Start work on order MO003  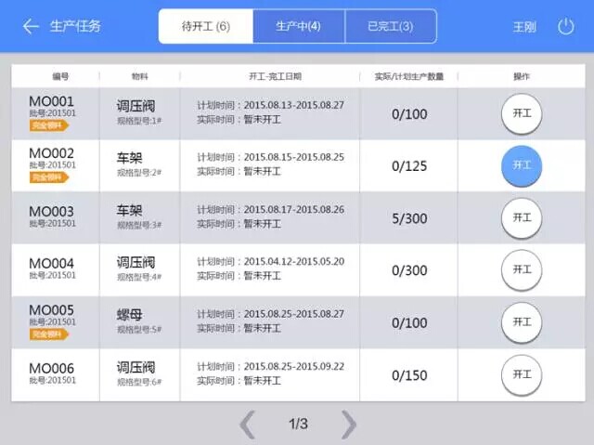pyautogui.click(x=522, y=218)
